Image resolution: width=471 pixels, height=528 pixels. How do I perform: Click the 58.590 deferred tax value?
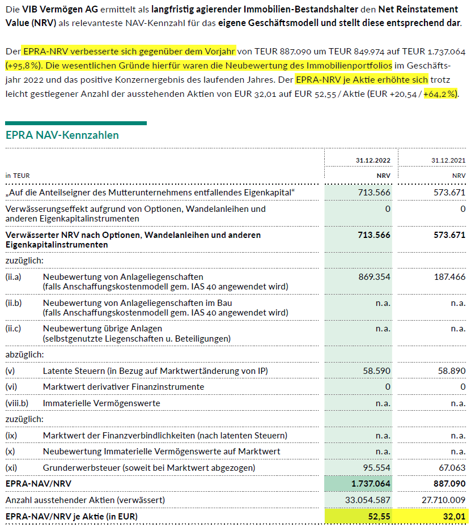point(376,371)
